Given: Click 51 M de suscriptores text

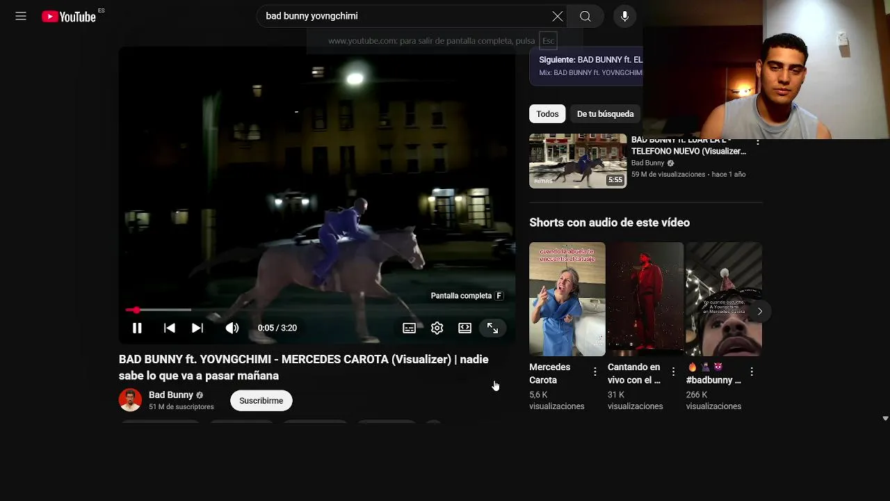Looking at the screenshot, I should coord(181,407).
